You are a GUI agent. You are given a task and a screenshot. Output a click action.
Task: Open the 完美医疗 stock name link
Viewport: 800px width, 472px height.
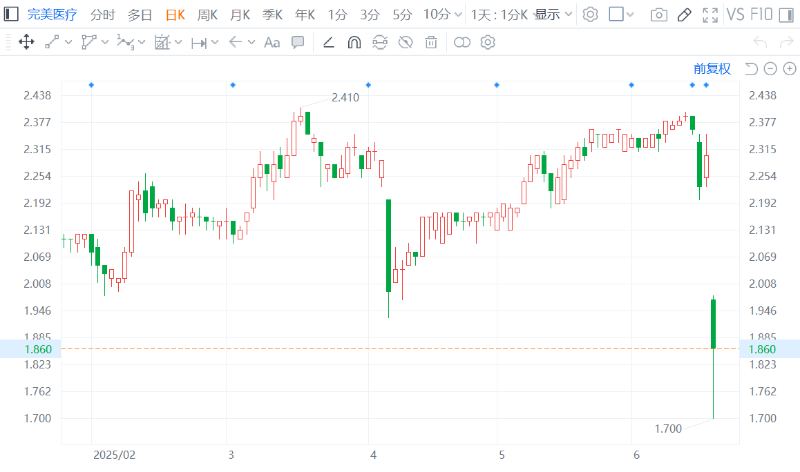pyautogui.click(x=52, y=14)
